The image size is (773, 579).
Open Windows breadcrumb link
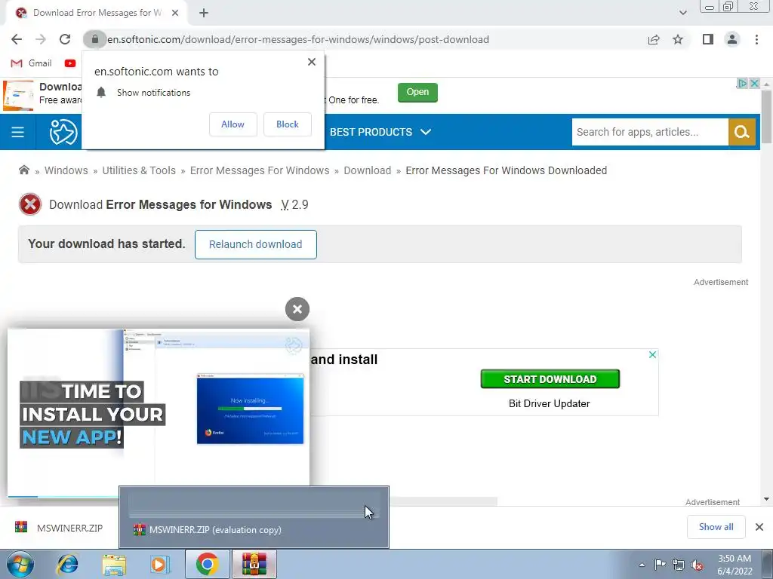click(66, 170)
